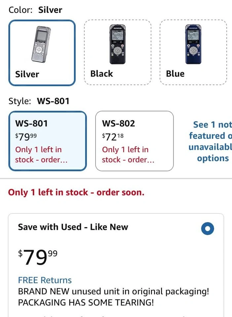Choose the Black color option
232x317 pixels.
[x=118, y=53]
